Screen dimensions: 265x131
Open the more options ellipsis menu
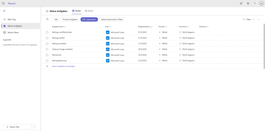coord(258,19)
